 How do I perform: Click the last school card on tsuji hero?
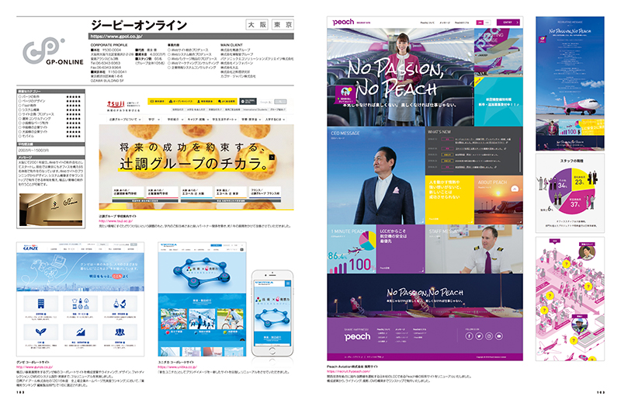pos(265,193)
